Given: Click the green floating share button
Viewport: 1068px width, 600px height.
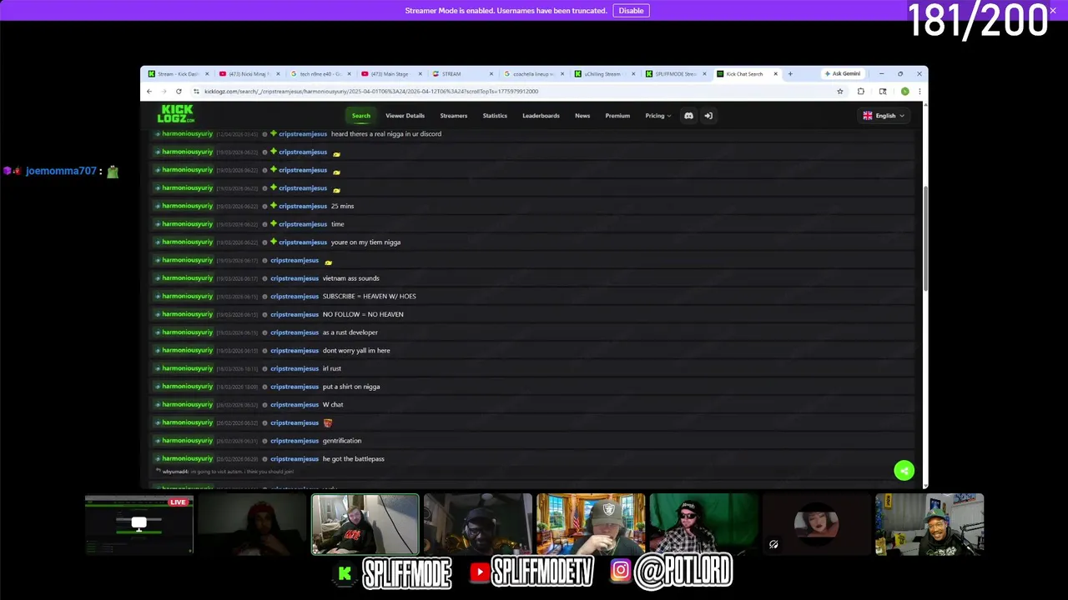Looking at the screenshot, I should pyautogui.click(x=904, y=471).
